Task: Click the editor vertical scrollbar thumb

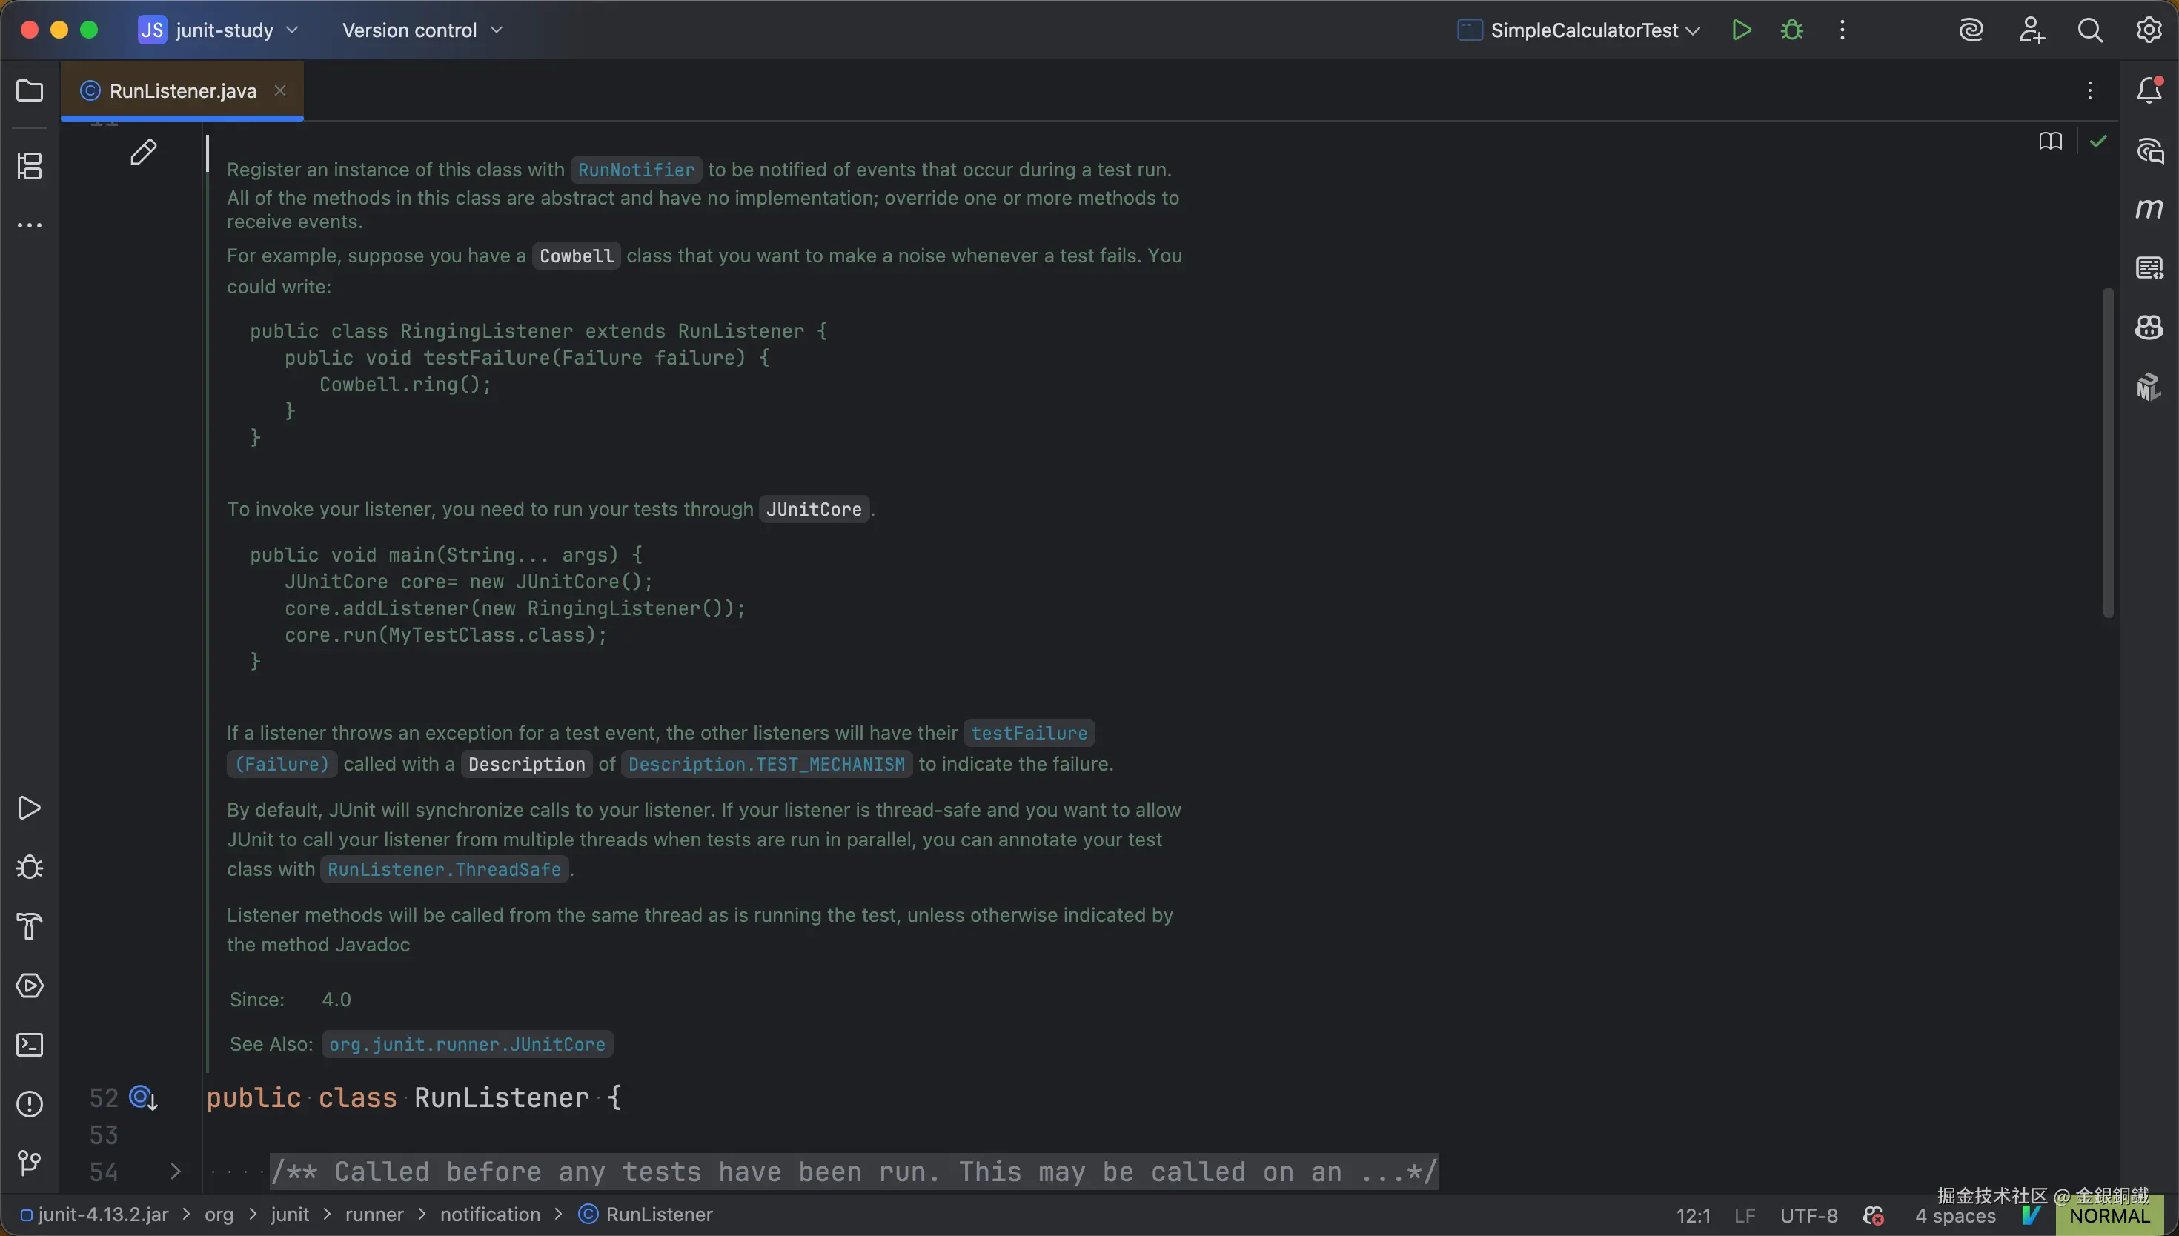Action: (2107, 453)
